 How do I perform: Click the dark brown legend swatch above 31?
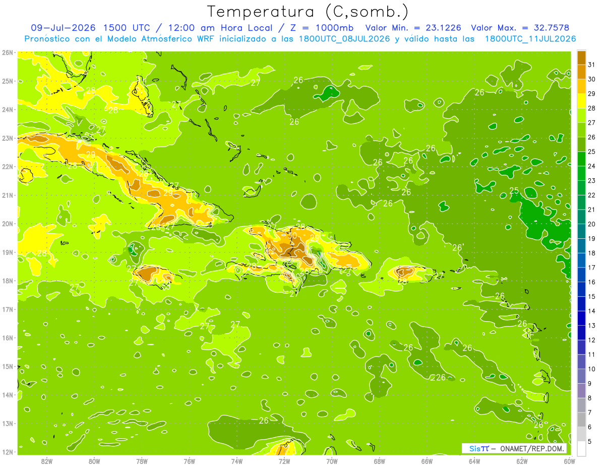tap(581, 58)
